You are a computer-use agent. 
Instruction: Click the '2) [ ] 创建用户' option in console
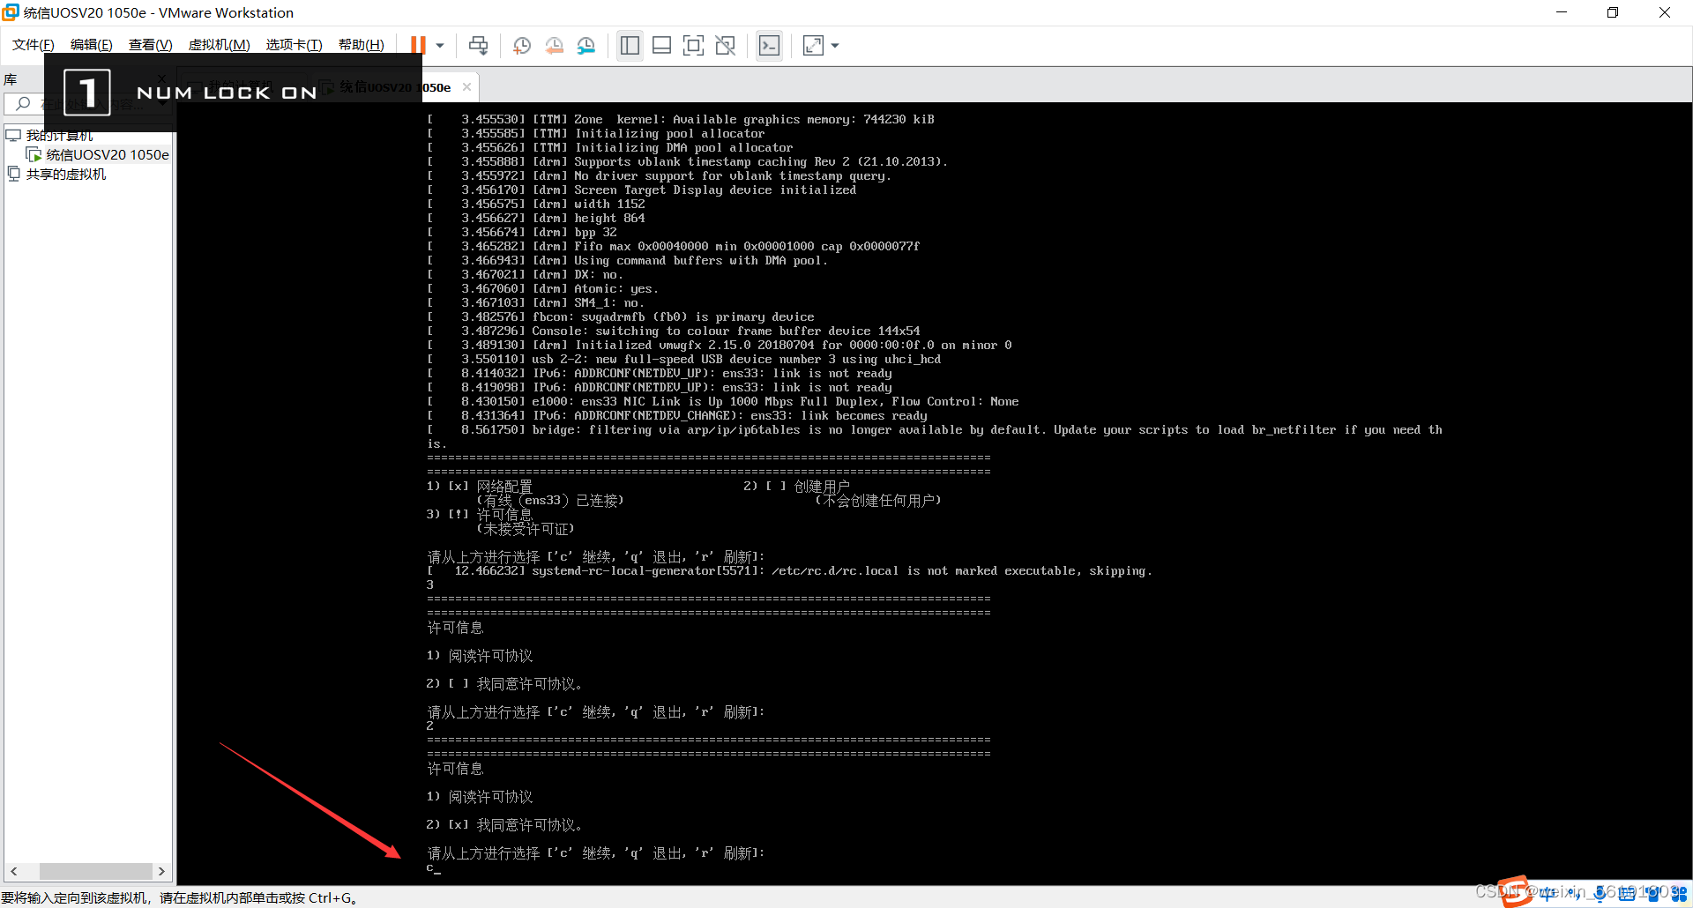[796, 486]
